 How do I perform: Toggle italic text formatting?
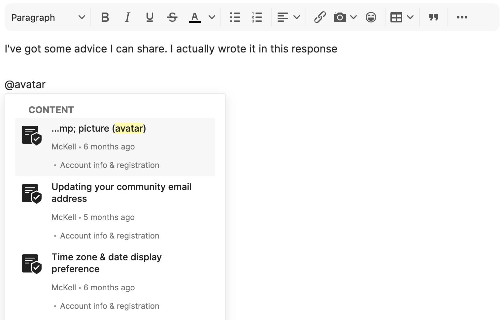tap(127, 17)
